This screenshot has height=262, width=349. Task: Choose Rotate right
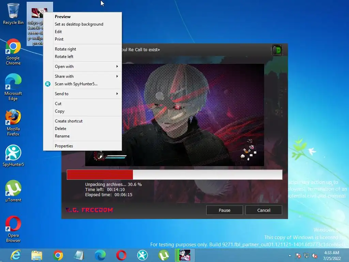(82, 49)
